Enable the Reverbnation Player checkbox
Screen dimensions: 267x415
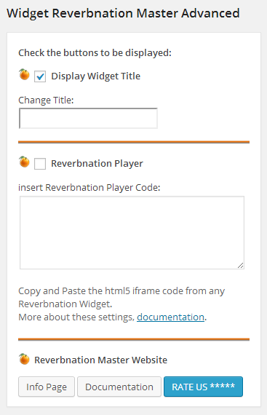pos(40,164)
